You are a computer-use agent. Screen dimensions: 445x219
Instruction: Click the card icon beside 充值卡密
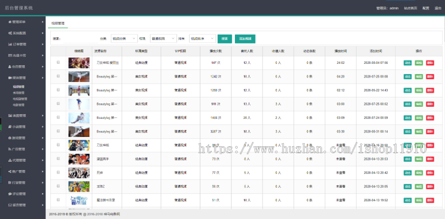point(10,55)
